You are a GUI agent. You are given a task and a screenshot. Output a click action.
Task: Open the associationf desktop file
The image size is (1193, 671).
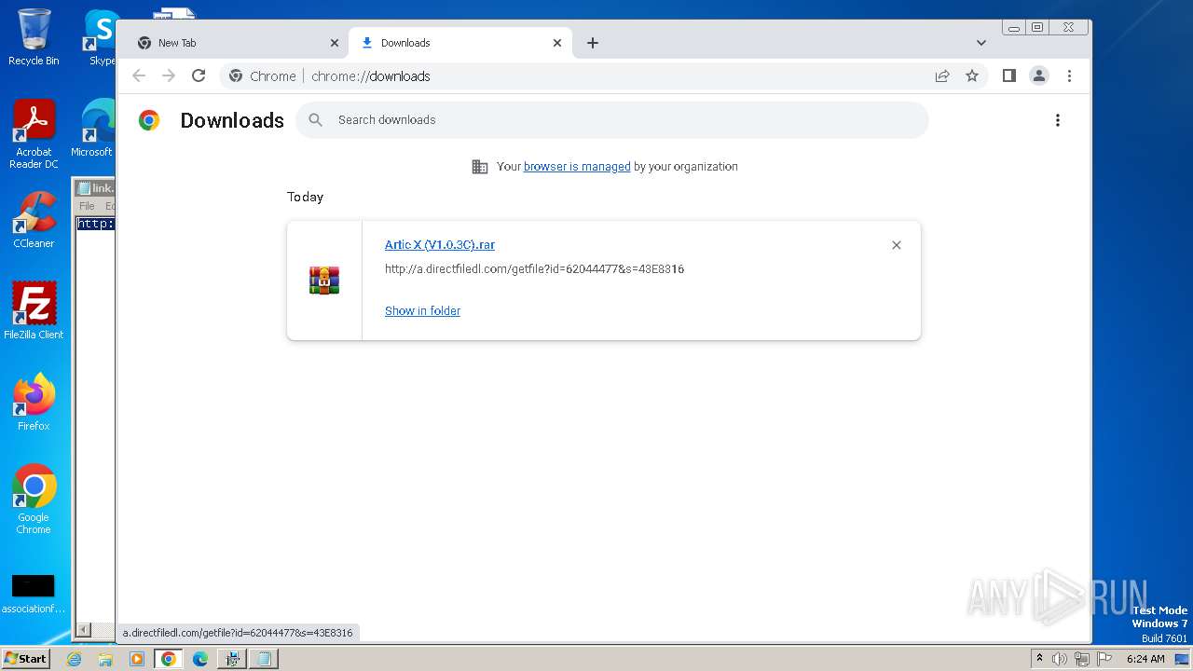pos(34,595)
